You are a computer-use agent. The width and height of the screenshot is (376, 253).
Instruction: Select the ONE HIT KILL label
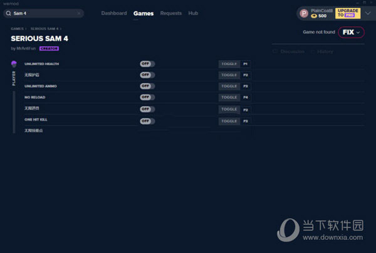(36, 119)
